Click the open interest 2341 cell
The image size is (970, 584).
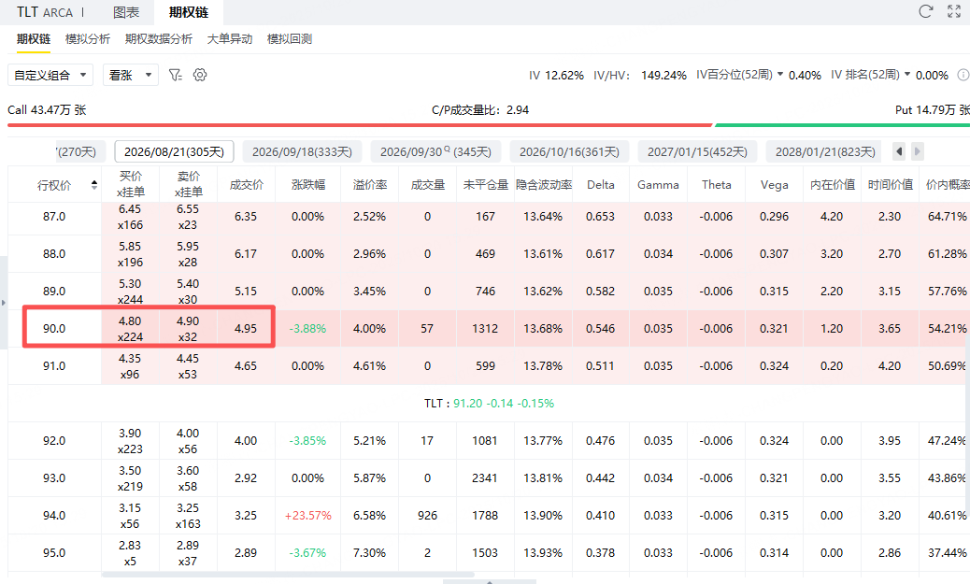point(485,478)
